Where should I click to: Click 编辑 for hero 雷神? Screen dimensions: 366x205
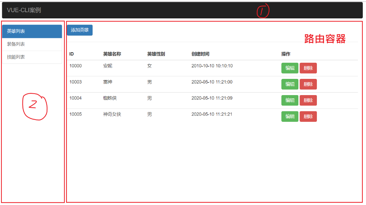coord(290,84)
